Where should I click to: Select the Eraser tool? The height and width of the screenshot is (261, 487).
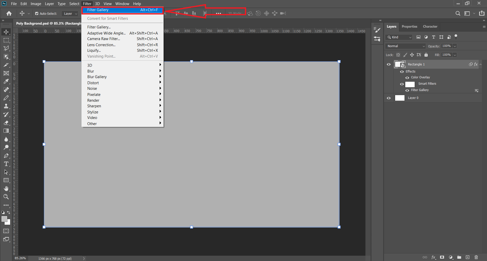(x=6, y=123)
